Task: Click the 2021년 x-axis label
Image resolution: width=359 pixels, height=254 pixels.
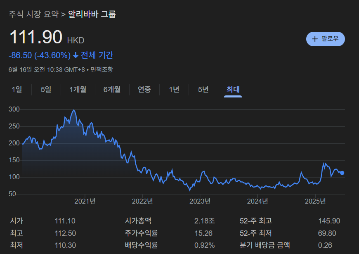Action: [x=85, y=201]
